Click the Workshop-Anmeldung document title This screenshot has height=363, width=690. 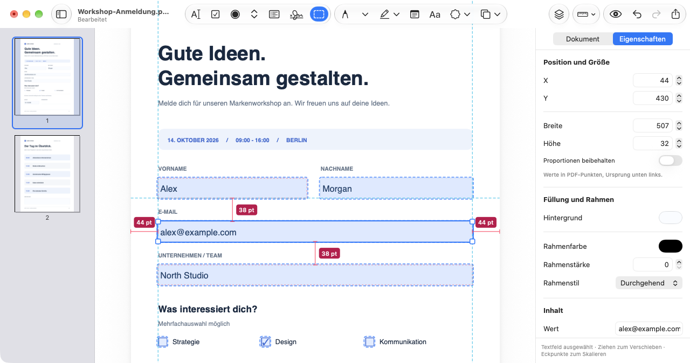click(123, 11)
